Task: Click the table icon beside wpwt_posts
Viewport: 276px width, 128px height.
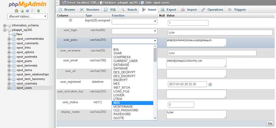Action: [x=14, y=61]
